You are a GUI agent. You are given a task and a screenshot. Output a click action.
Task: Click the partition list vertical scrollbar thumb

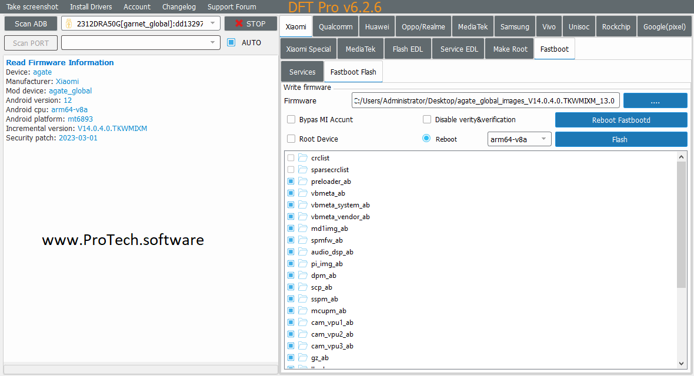click(681, 224)
